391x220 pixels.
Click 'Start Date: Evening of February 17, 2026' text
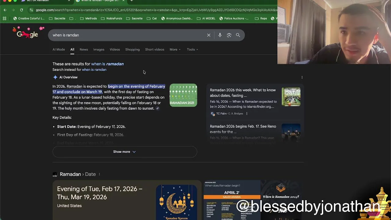pos(91,127)
